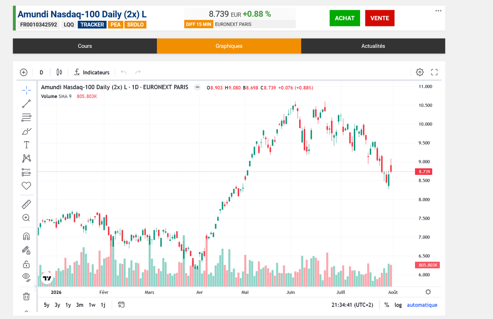The height and width of the screenshot is (319, 493).
Task: Enter fullscreen chart mode
Action: 434,72
